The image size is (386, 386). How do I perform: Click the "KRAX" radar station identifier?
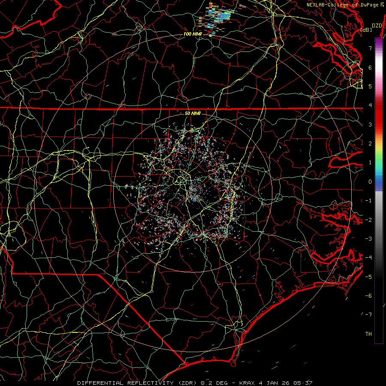[x=247, y=383]
